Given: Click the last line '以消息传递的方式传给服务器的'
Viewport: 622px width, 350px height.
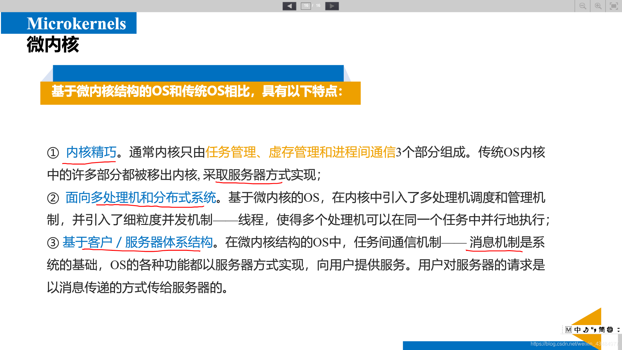Looking at the screenshot, I should pos(134,287).
